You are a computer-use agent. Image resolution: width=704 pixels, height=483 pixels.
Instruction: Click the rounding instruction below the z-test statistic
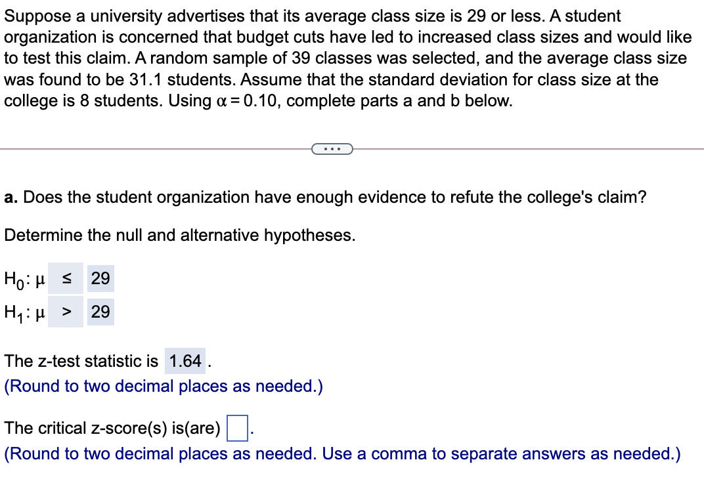(x=162, y=386)
